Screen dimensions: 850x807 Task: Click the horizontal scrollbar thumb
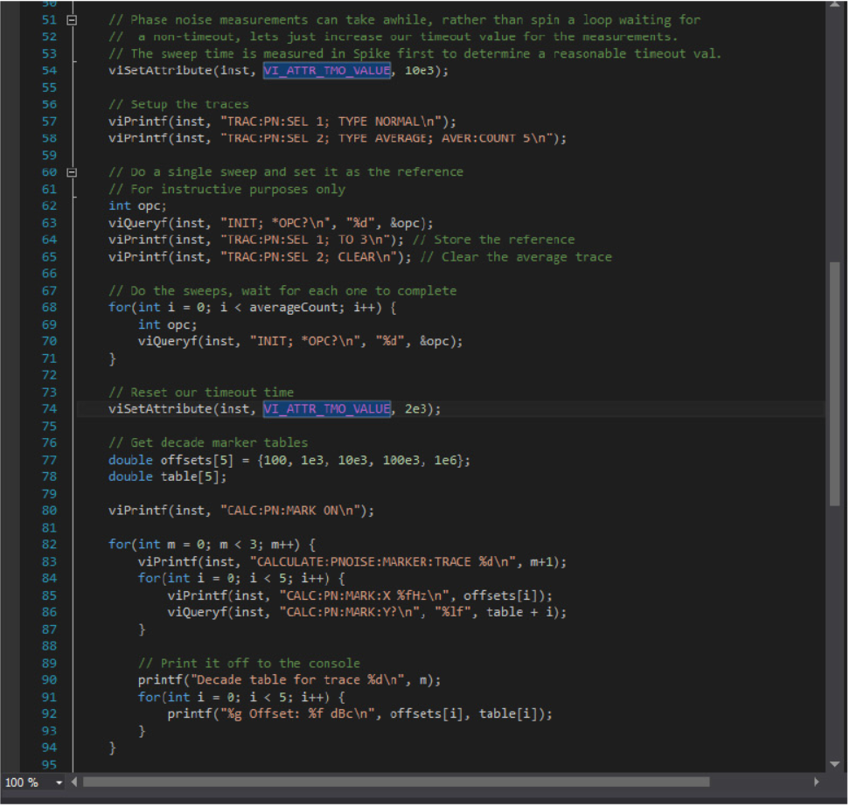pyautogui.click(x=395, y=782)
